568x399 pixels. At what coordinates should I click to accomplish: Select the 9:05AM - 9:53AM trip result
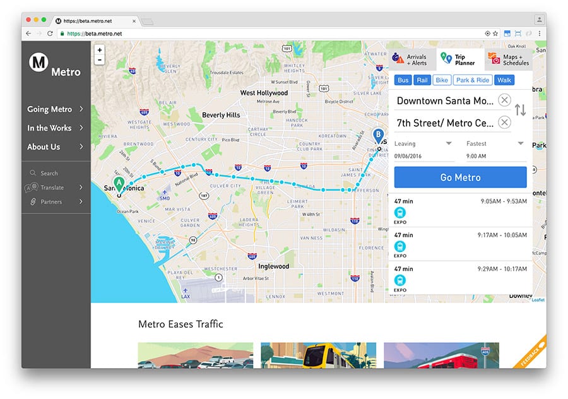click(x=461, y=211)
